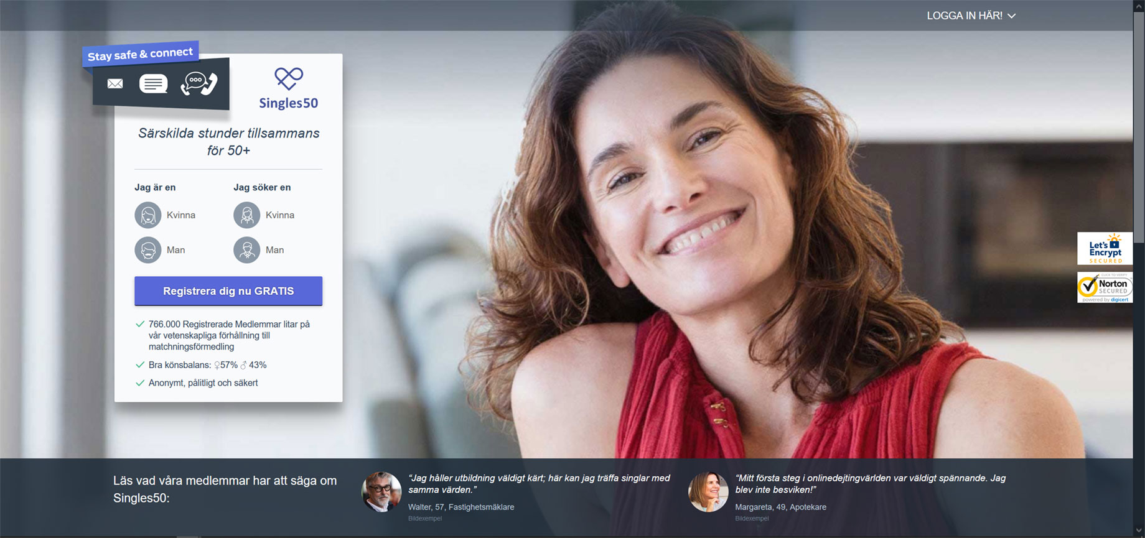
Task: Click the Norton Secured badge
Action: click(1105, 287)
